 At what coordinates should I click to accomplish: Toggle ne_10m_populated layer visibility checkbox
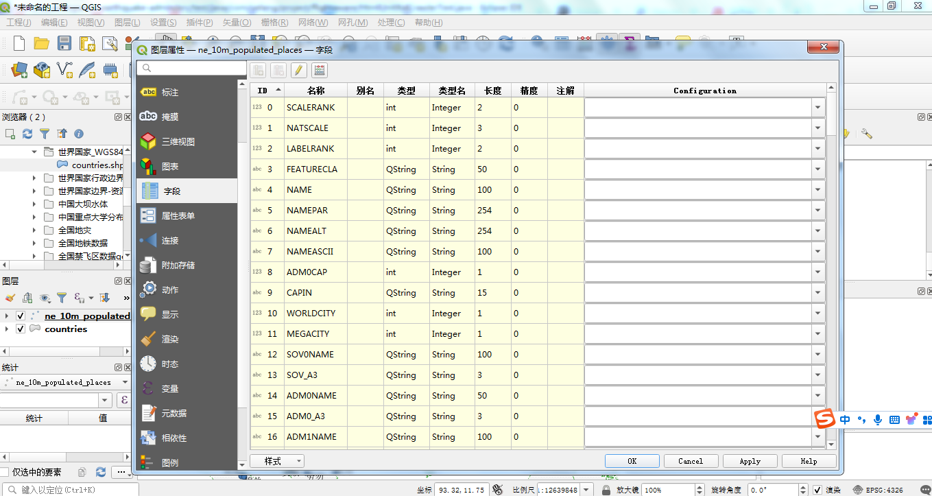[21, 316]
